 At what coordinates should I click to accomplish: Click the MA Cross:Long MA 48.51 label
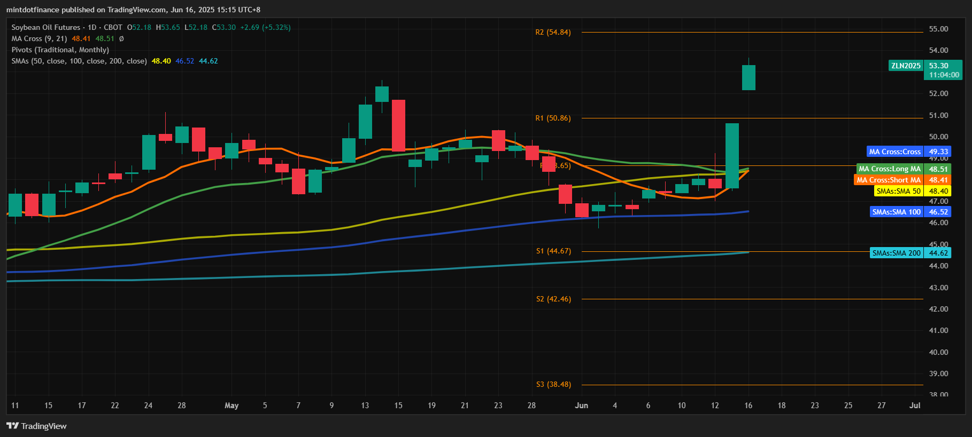click(904, 169)
